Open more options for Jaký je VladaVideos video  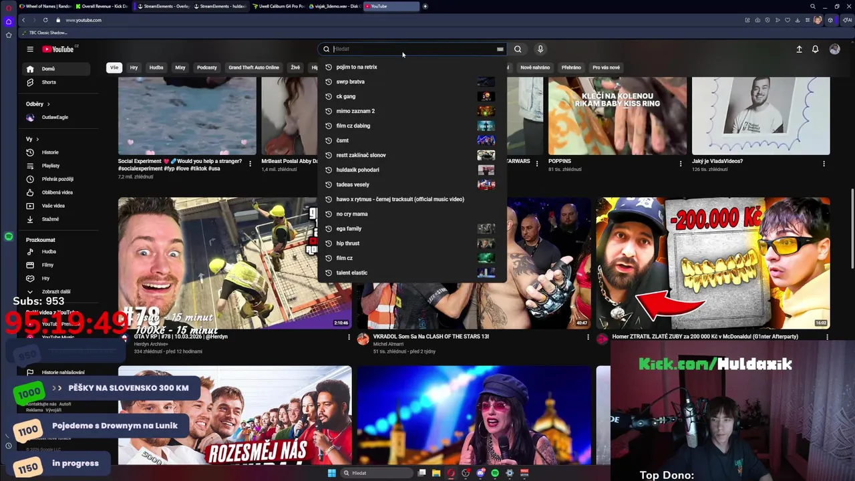pyautogui.click(x=824, y=164)
